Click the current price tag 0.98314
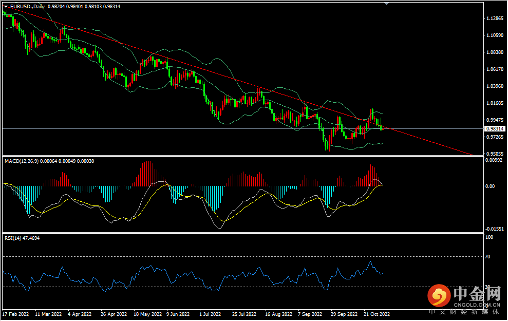 (x=494, y=129)
